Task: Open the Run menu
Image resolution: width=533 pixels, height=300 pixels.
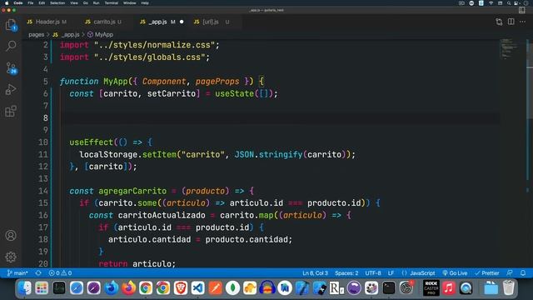Action: [97, 3]
